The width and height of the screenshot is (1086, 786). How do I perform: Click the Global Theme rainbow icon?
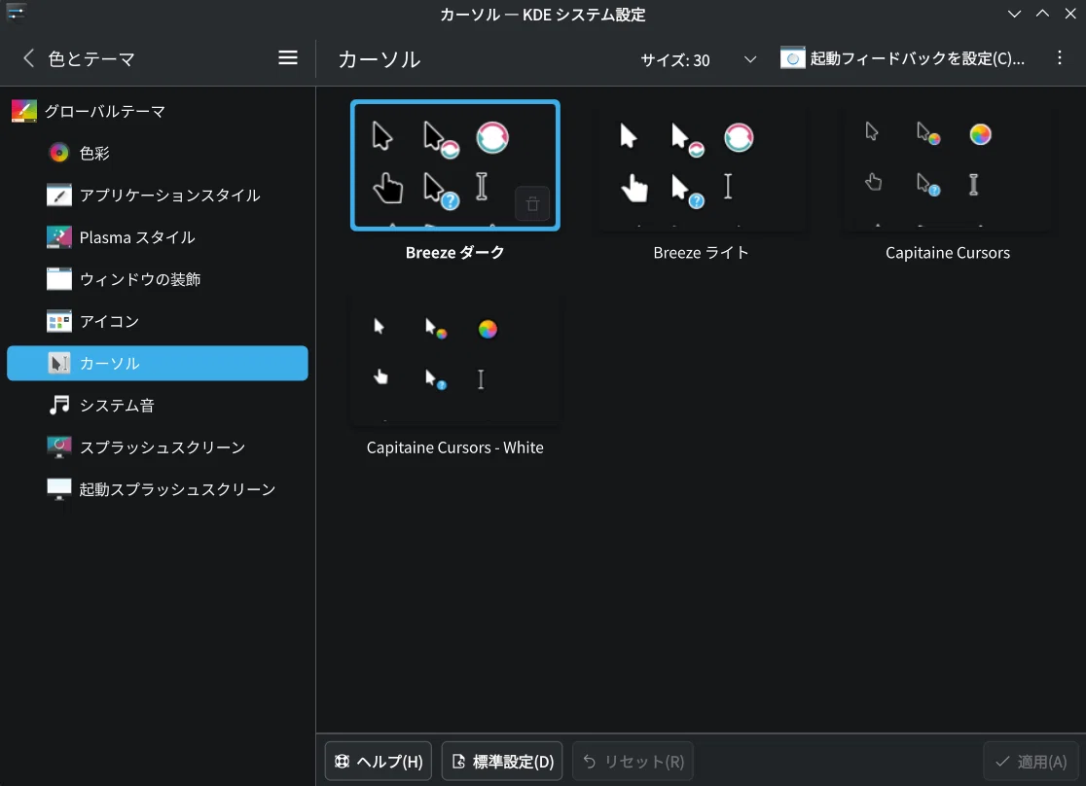coord(24,111)
